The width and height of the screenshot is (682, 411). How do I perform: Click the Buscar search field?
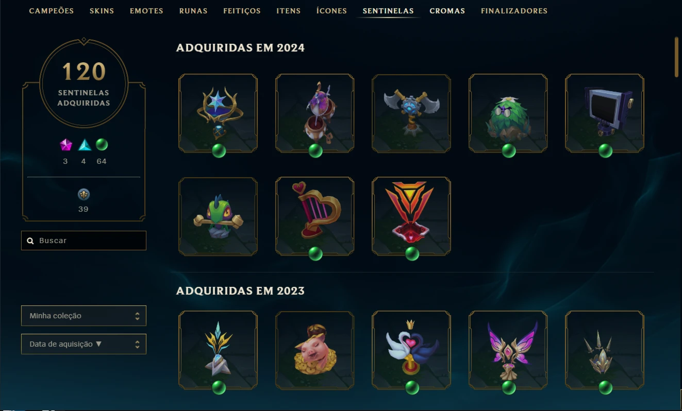84,241
